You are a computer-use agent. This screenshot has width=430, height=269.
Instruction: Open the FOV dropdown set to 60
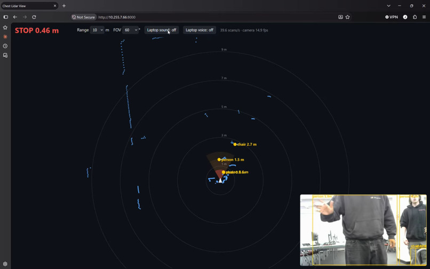tap(130, 30)
